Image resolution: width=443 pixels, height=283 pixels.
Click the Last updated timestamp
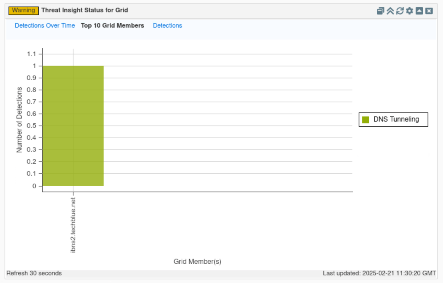tap(379, 273)
